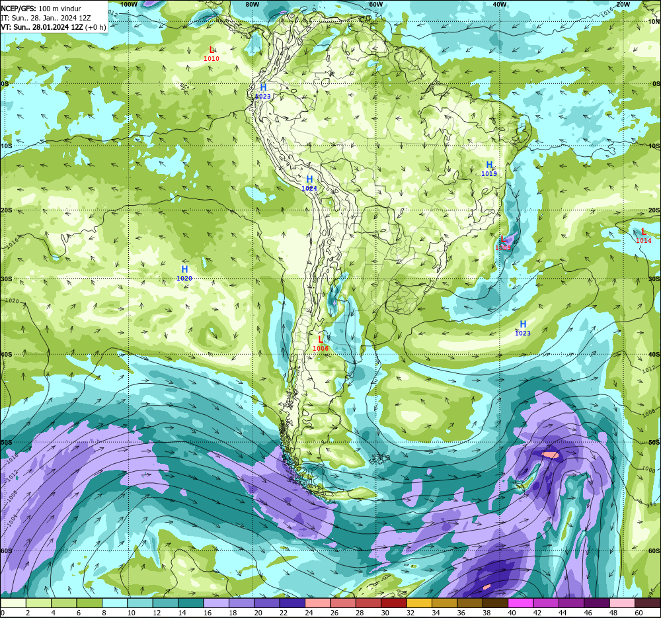The width and height of the screenshot is (661, 618).
Task: Click the L 1010 low pressure marker
Action: tap(212, 54)
